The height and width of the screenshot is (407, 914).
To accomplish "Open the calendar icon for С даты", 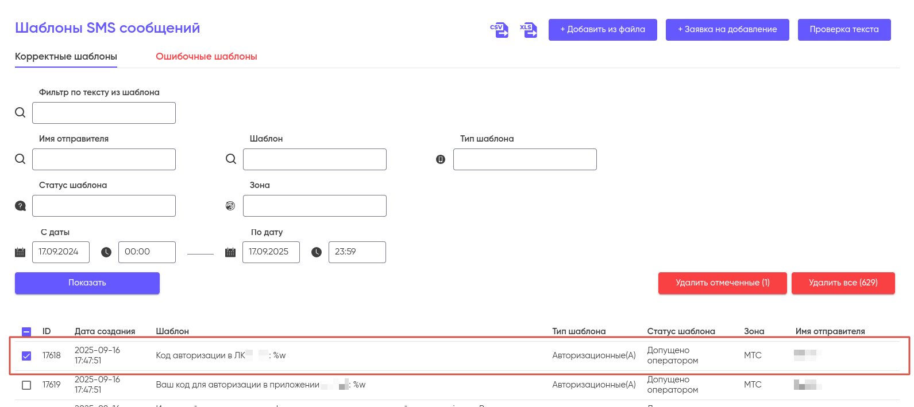I will 20,252.
